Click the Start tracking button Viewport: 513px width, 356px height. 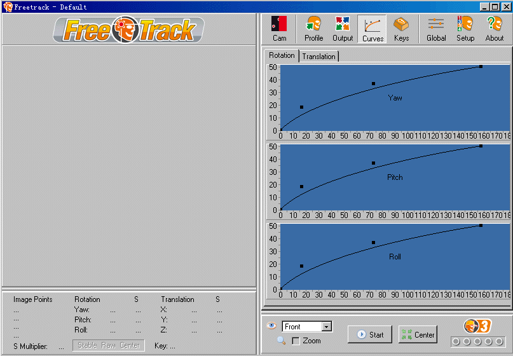pyautogui.click(x=370, y=334)
